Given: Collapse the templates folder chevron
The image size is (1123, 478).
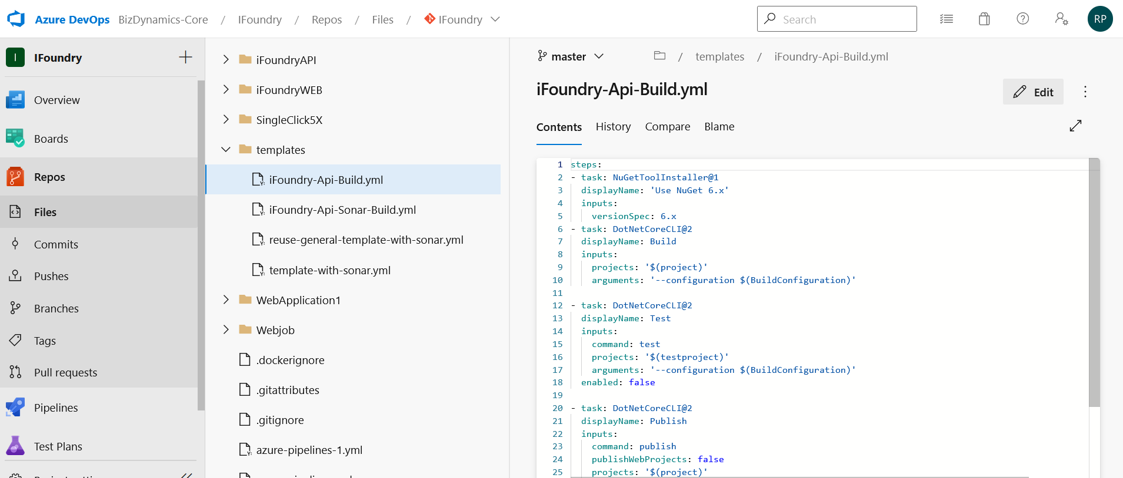Looking at the screenshot, I should coord(226,150).
